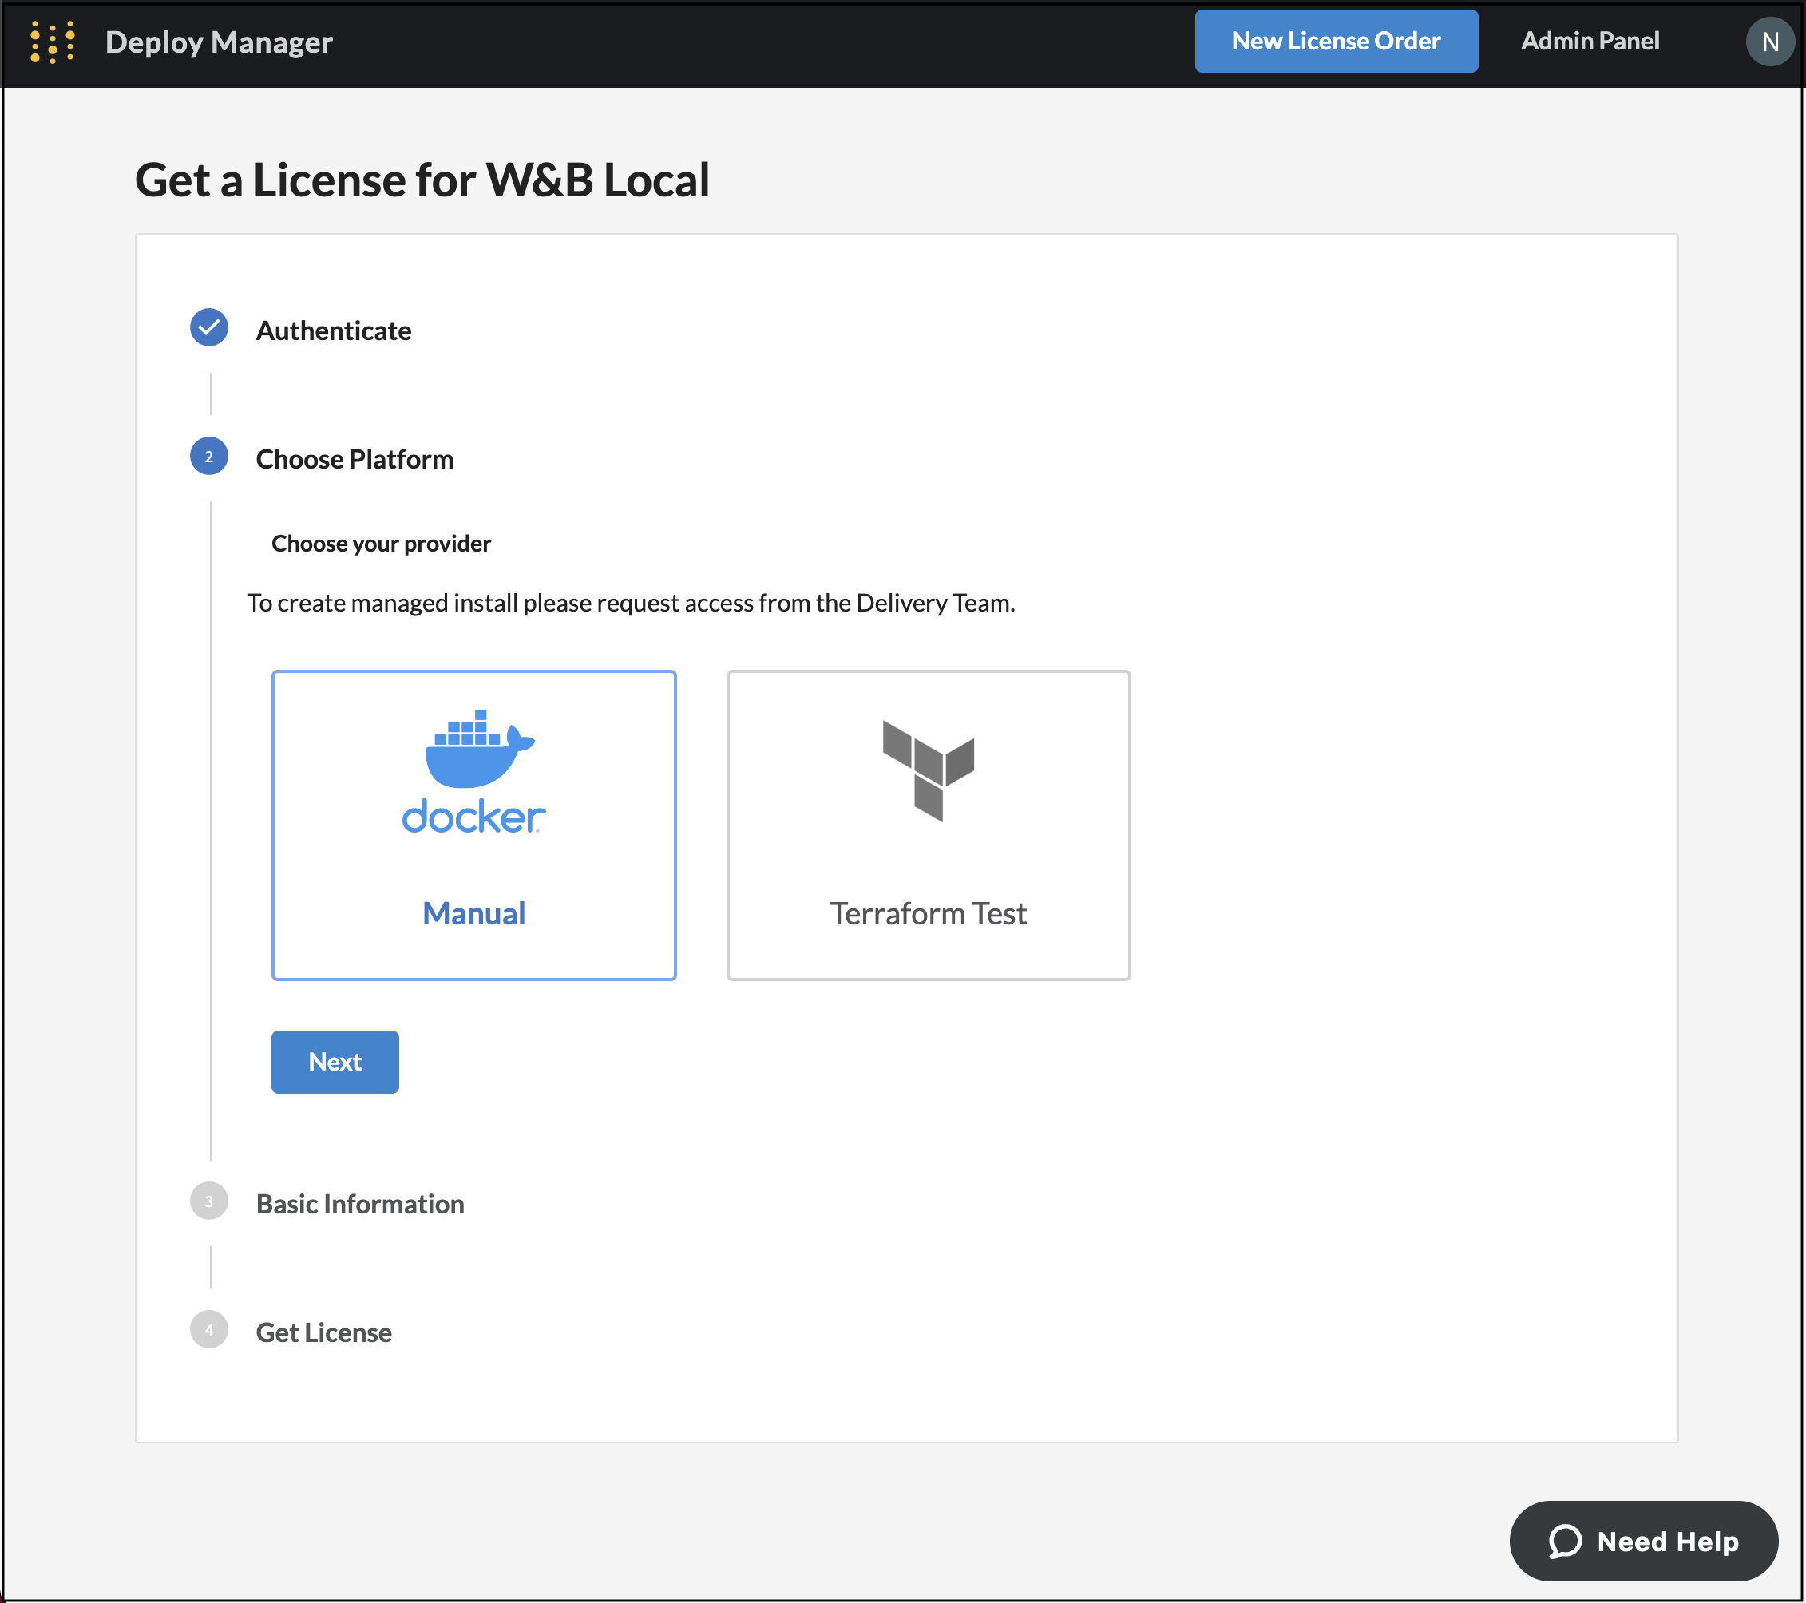Expand the Basic Information step
Image resolution: width=1806 pixels, height=1603 pixels.
pyautogui.click(x=359, y=1205)
